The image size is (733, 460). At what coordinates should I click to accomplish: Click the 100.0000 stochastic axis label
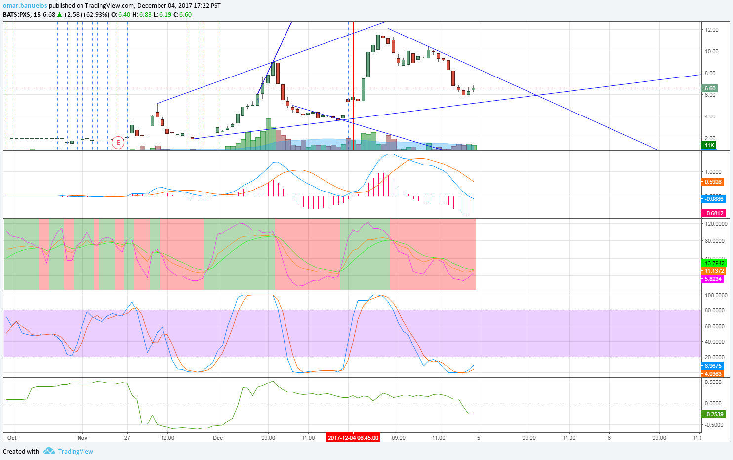point(716,295)
